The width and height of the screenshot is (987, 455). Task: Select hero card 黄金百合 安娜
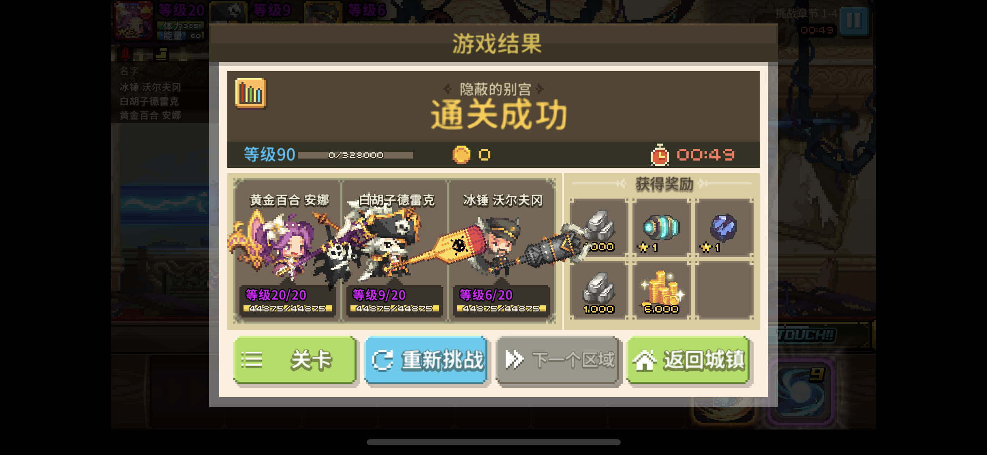[288, 251]
